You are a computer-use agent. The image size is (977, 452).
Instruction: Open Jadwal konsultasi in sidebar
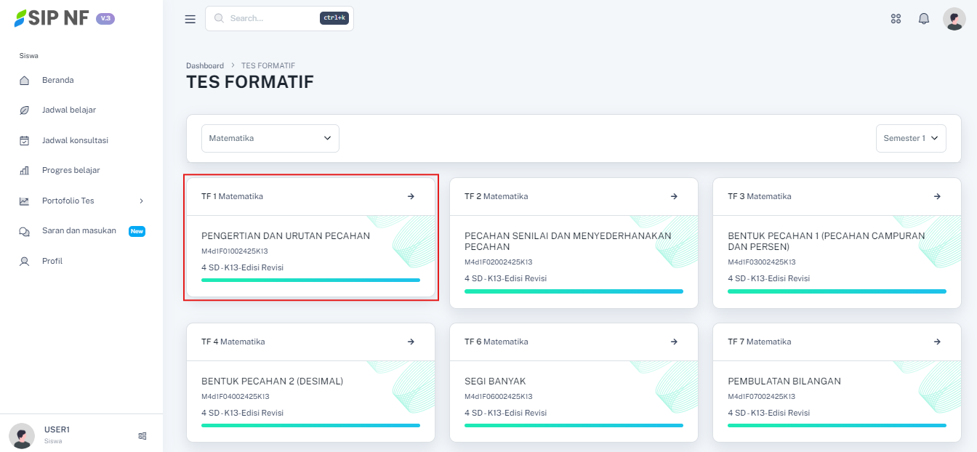click(75, 140)
